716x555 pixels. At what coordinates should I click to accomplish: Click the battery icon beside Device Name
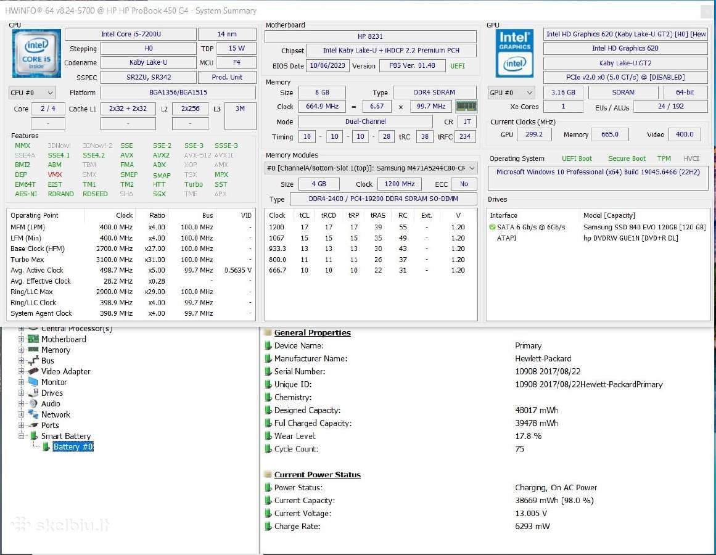(268, 345)
